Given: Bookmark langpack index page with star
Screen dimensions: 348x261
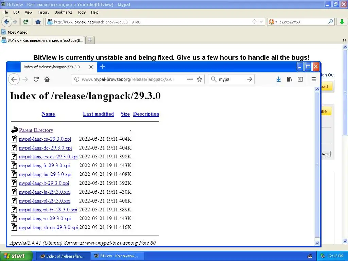Looking at the screenshot, I should (199, 79).
